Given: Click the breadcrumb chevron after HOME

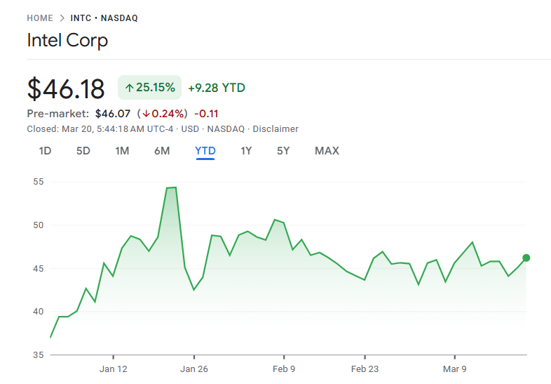Looking at the screenshot, I should pos(62,18).
